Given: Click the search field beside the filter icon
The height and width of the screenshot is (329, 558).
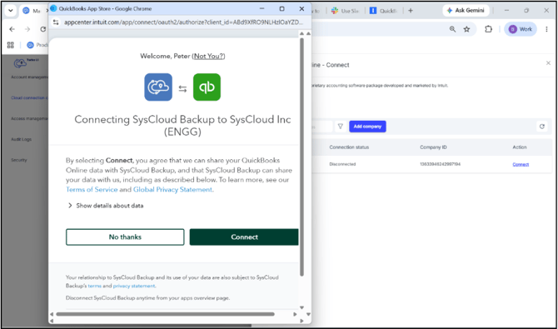Looking at the screenshot, I should (322, 127).
